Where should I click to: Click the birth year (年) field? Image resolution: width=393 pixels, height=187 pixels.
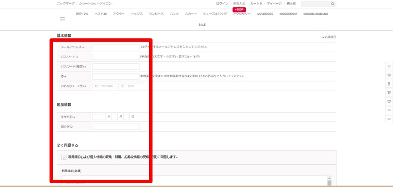click(99, 117)
